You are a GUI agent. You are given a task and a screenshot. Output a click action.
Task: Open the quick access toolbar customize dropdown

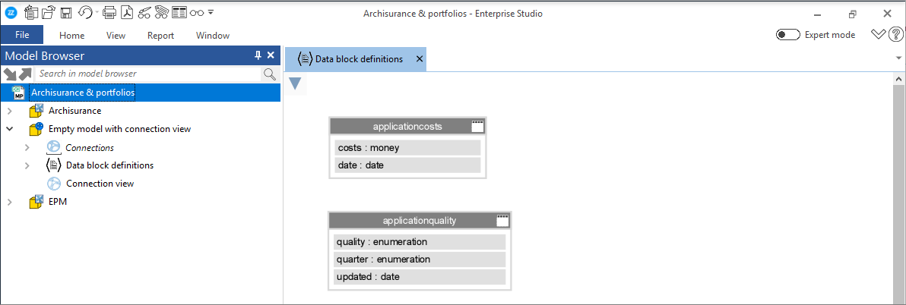[211, 12]
